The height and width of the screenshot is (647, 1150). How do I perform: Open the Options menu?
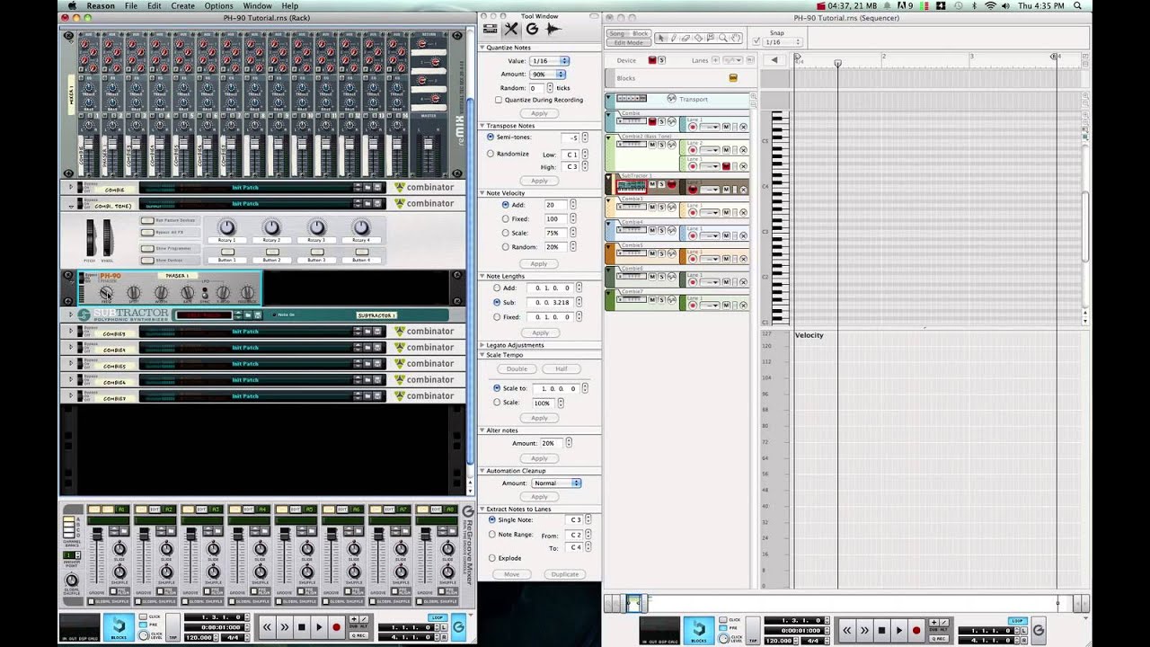pyautogui.click(x=218, y=5)
